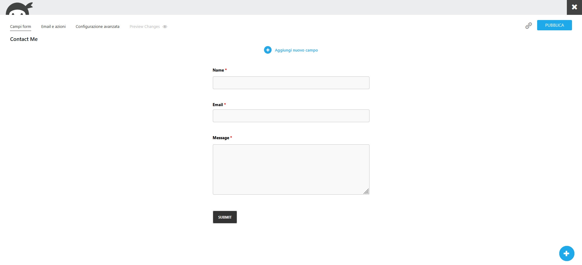Grab the Message textarea resize handle
The width and height of the screenshot is (582, 265).
pyautogui.click(x=366, y=191)
